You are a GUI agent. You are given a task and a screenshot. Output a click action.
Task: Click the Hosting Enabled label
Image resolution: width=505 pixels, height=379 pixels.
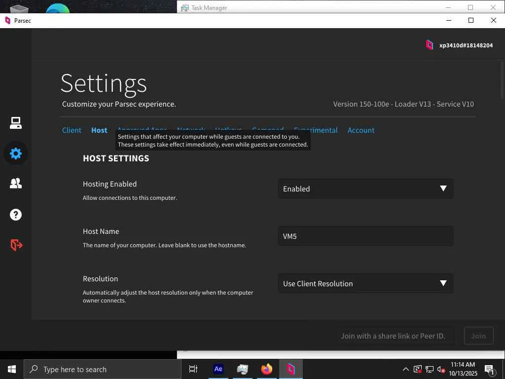click(x=110, y=184)
